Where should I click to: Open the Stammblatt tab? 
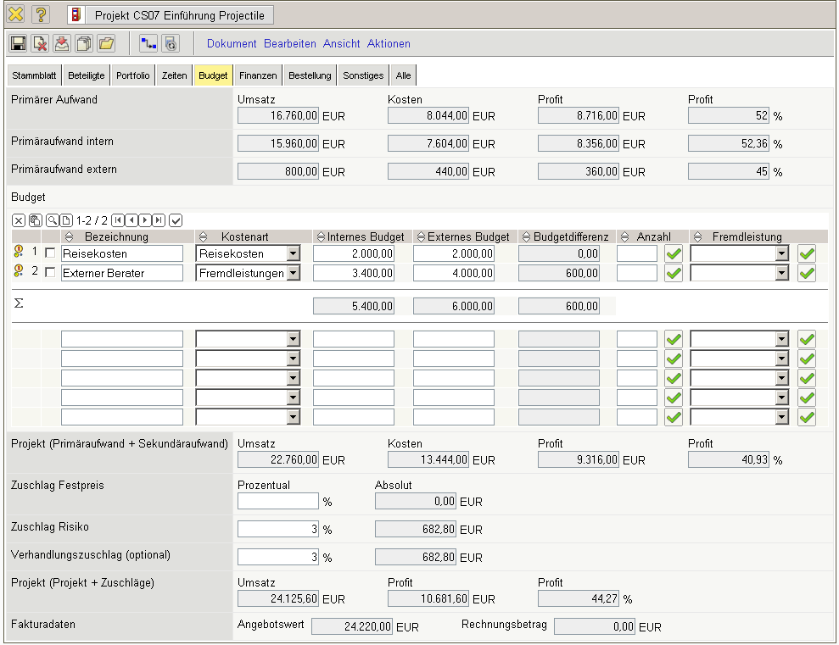[35, 75]
